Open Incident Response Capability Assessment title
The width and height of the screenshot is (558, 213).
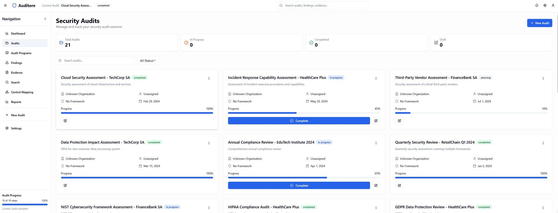[277, 78]
